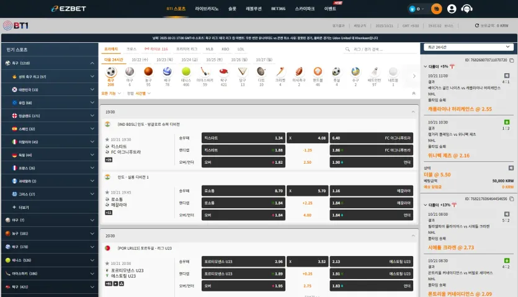Bet on U23 home win at 2.96
Viewport: 518px width, 297px height.
pos(243,262)
